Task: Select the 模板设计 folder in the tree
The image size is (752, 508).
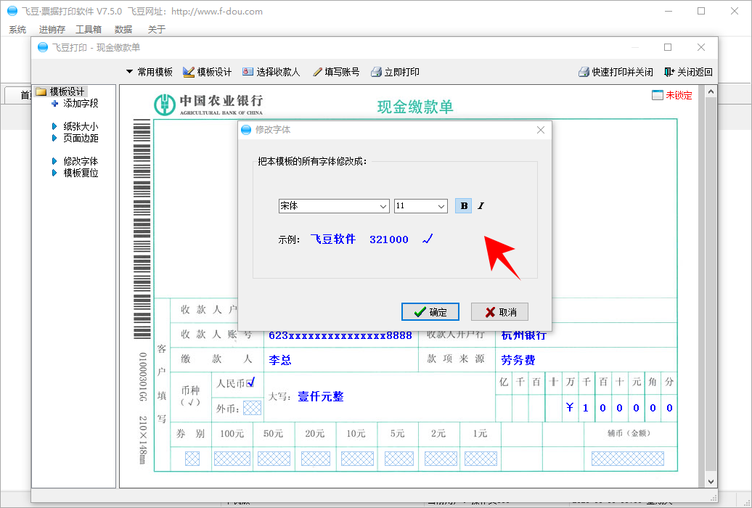Action: tap(61, 91)
